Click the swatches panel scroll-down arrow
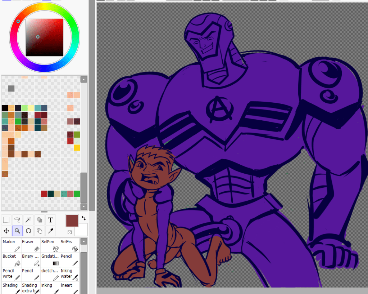This screenshot has width=368, height=294. pos(83,207)
